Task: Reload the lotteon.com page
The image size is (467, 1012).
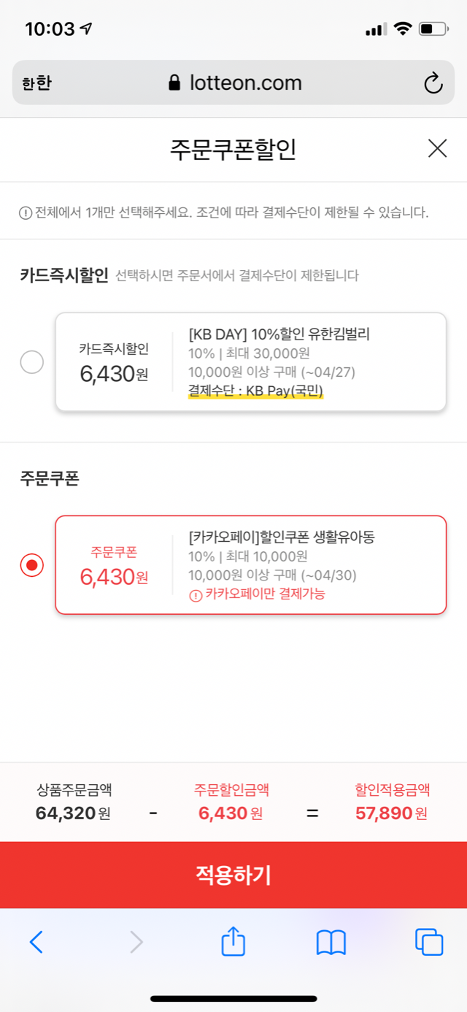Action: (433, 83)
